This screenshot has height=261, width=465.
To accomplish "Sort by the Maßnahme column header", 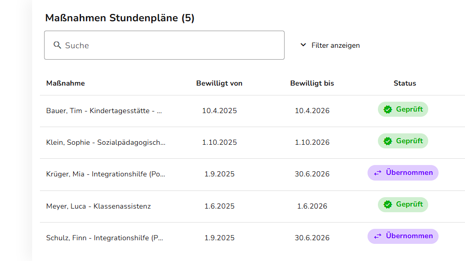I will point(65,83).
